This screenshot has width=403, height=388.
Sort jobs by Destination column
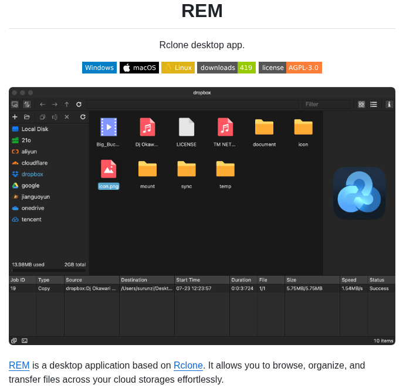click(147, 280)
